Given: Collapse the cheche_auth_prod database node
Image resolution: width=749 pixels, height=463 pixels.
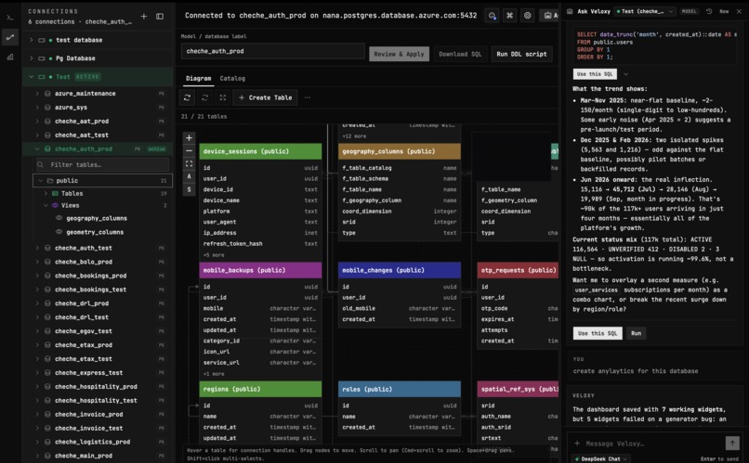Looking at the screenshot, I should pos(37,148).
